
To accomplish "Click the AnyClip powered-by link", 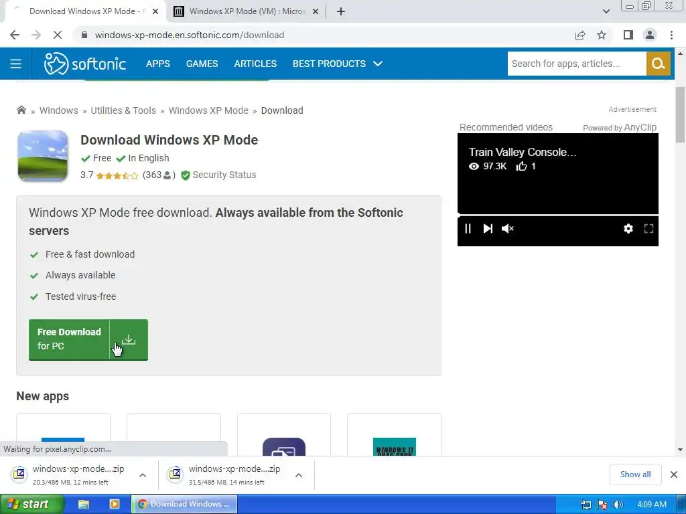I will (x=620, y=127).
